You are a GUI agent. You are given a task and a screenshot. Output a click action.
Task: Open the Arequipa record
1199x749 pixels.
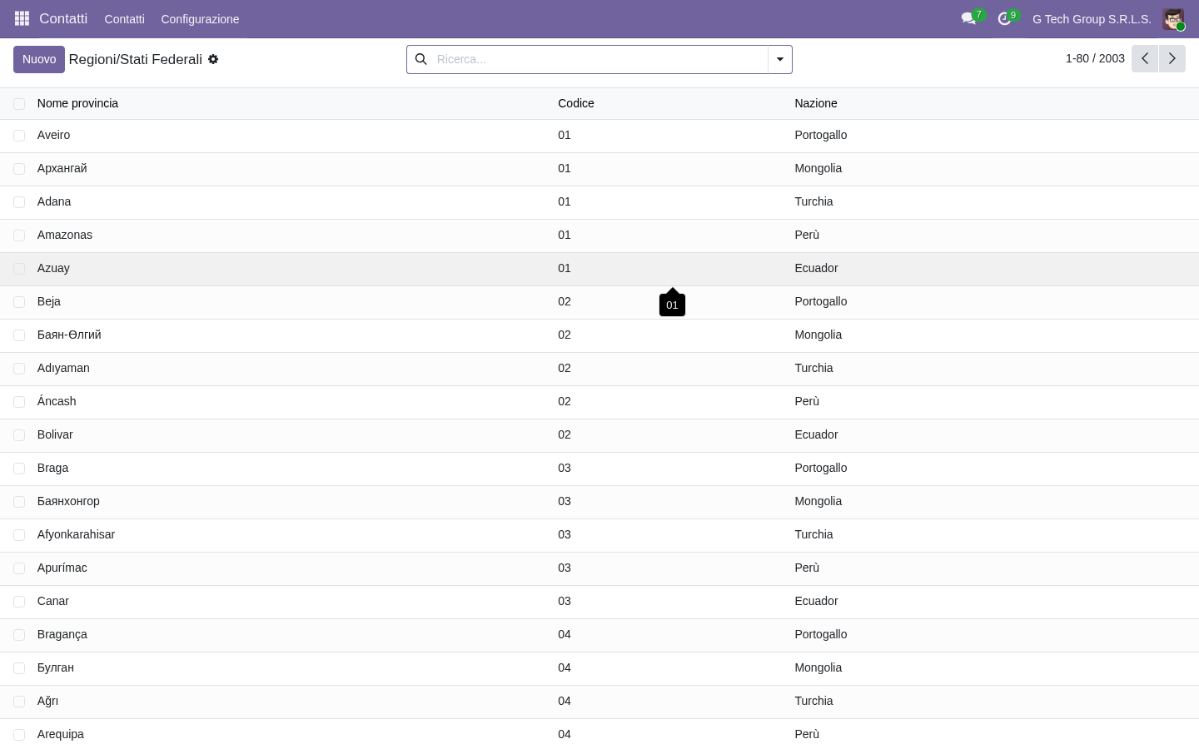click(x=61, y=734)
